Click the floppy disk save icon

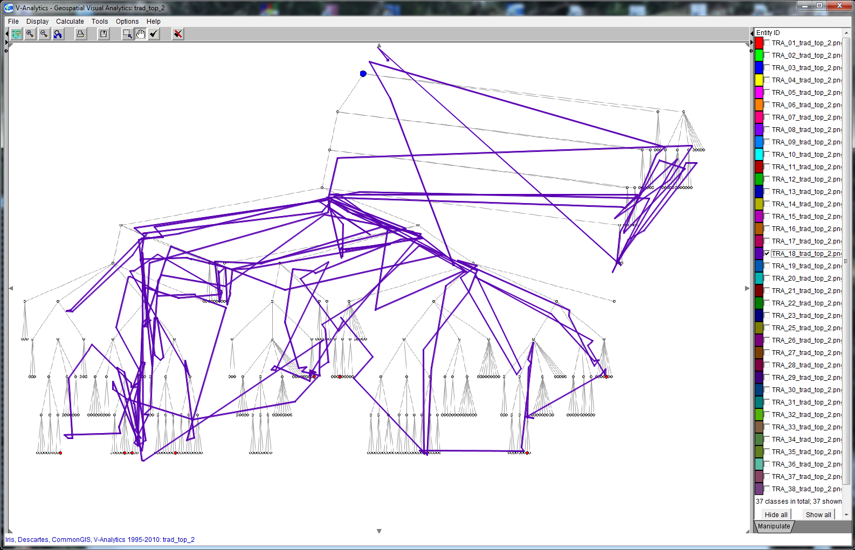pyautogui.click(x=103, y=34)
